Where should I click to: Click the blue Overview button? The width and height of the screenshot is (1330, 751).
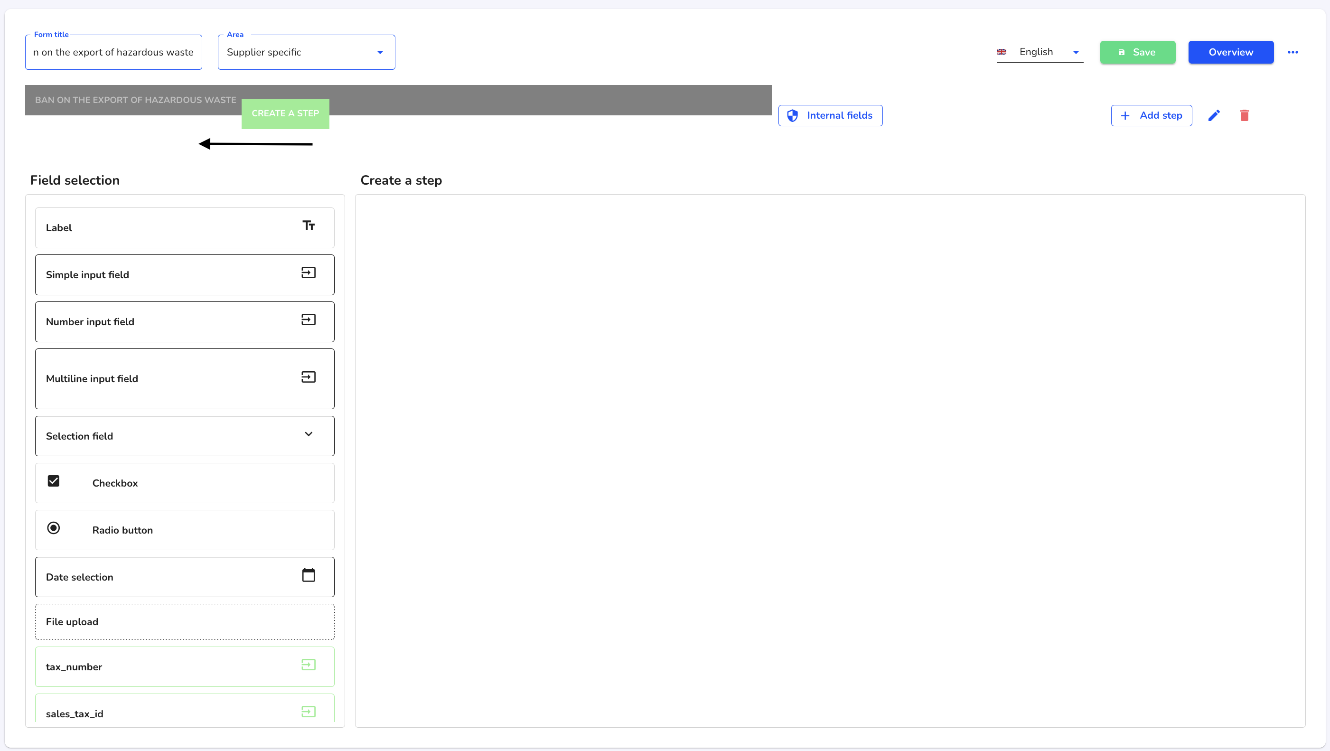coord(1231,52)
